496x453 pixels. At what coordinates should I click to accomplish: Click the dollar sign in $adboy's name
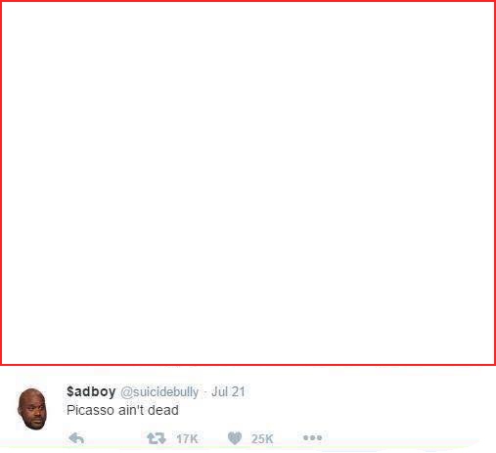[x=70, y=391]
